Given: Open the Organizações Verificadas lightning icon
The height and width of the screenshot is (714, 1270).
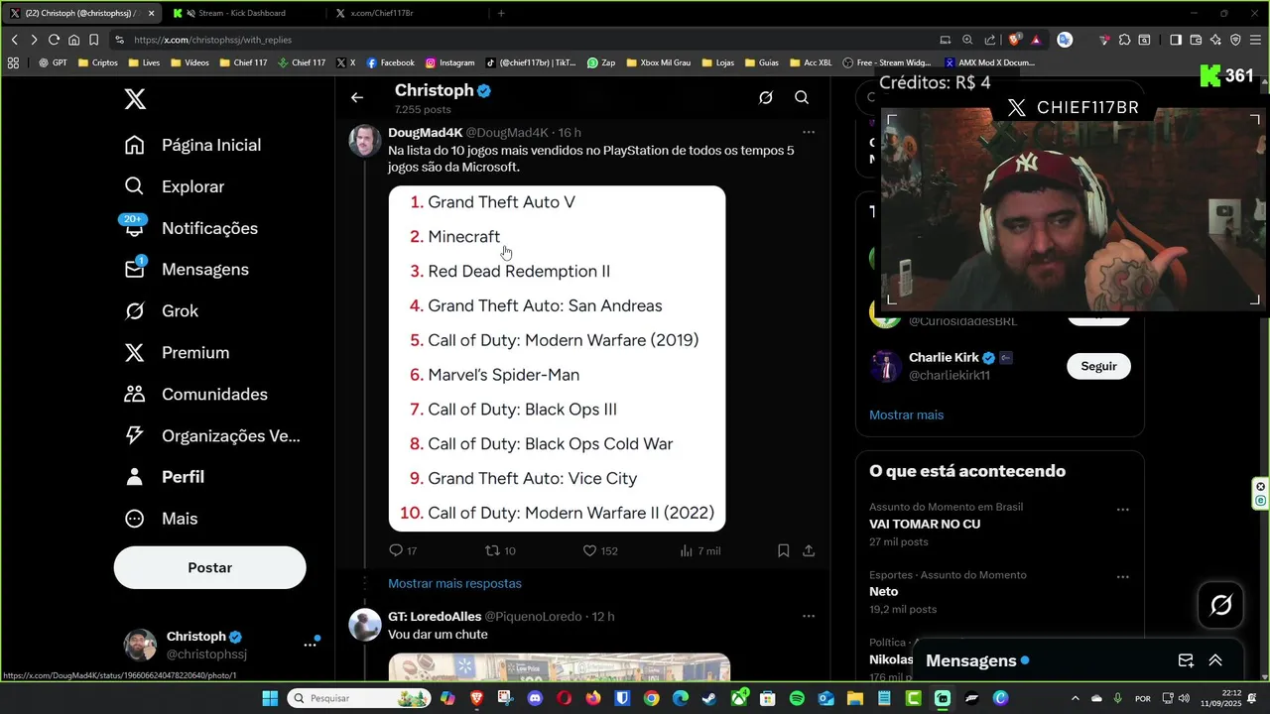Looking at the screenshot, I should (x=135, y=435).
